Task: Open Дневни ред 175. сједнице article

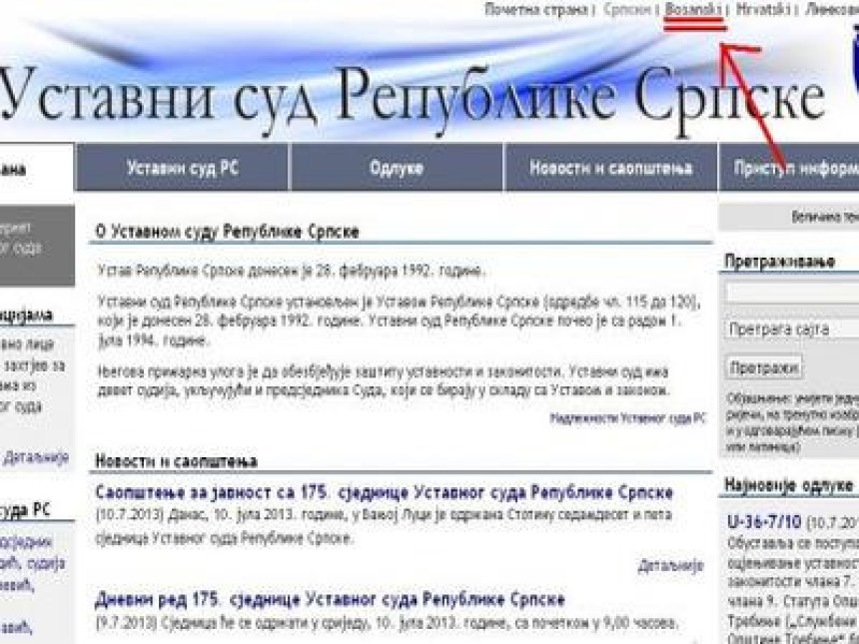Action: 330,599
